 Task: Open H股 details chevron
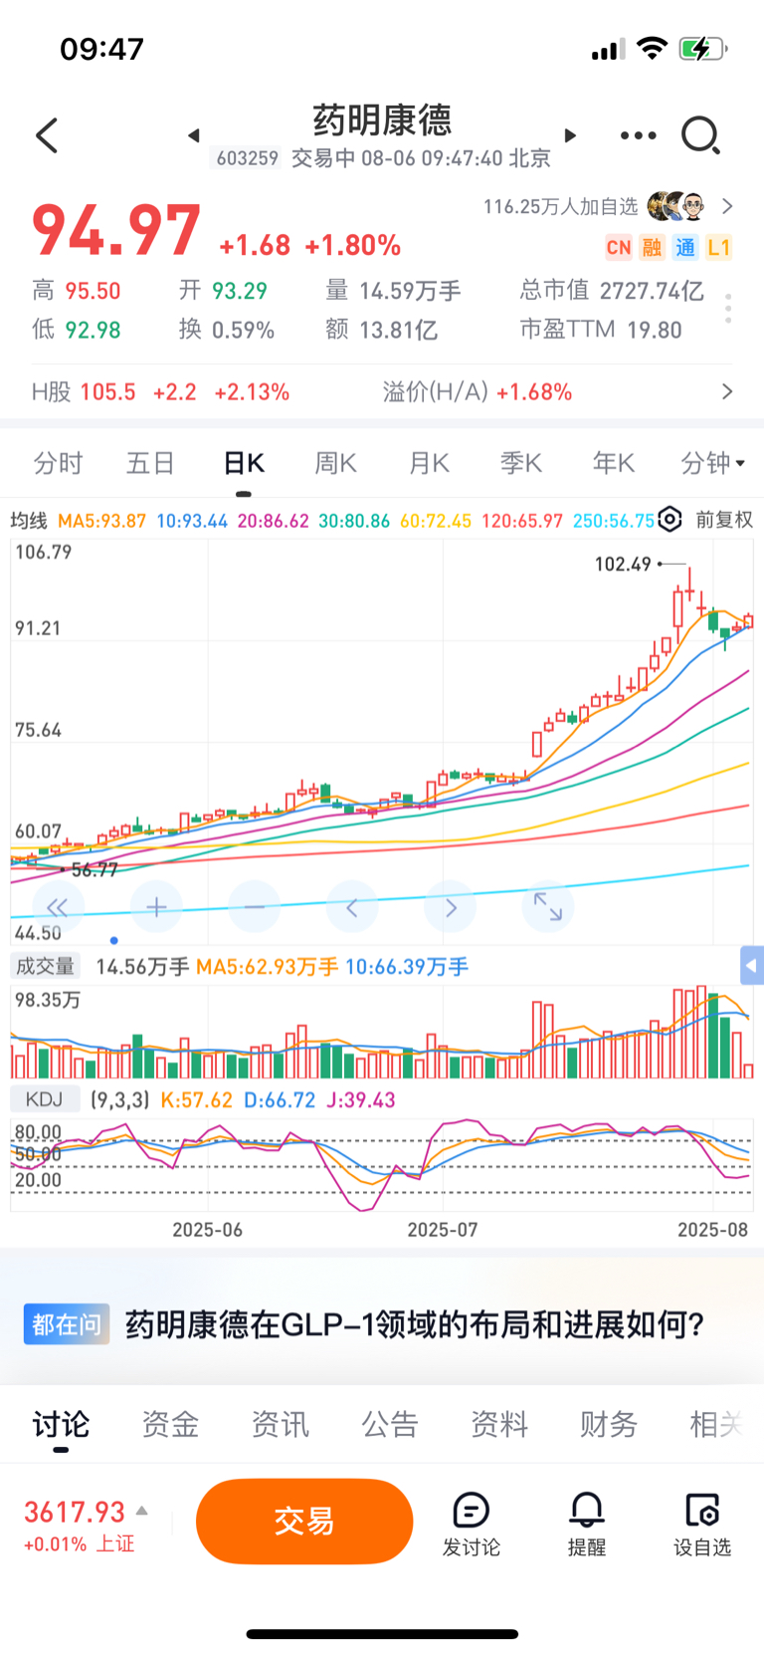pos(727,391)
